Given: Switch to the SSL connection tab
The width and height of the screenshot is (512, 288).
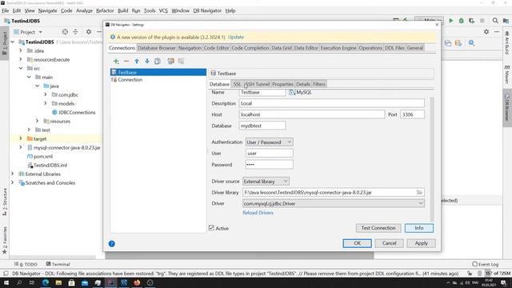Looking at the screenshot, I should (x=237, y=84).
